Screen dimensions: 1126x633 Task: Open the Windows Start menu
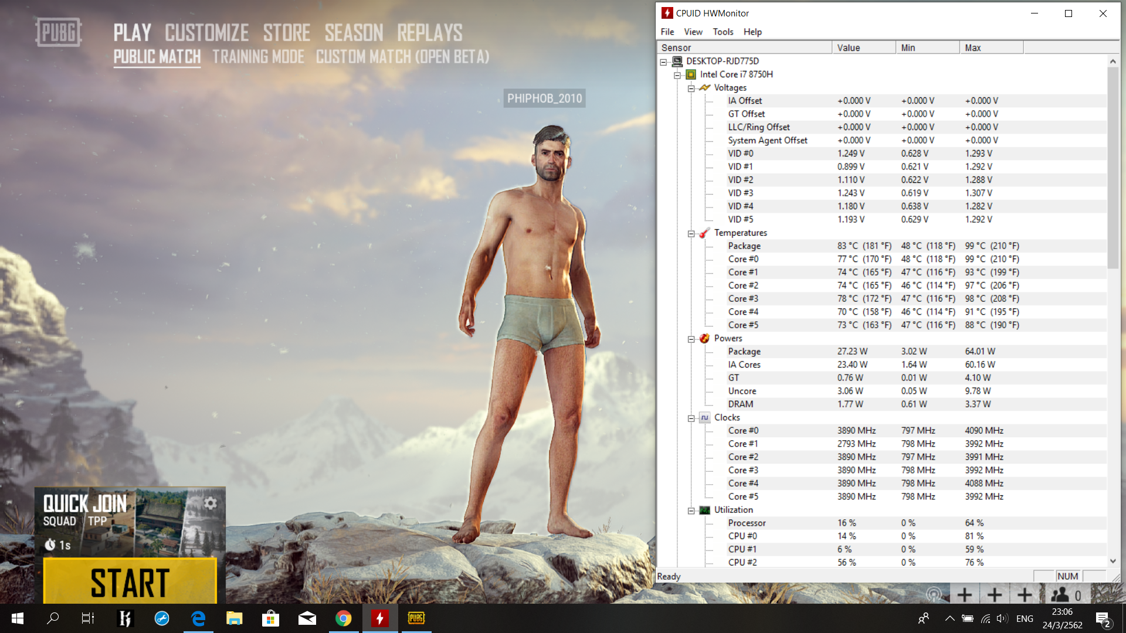[x=18, y=618]
